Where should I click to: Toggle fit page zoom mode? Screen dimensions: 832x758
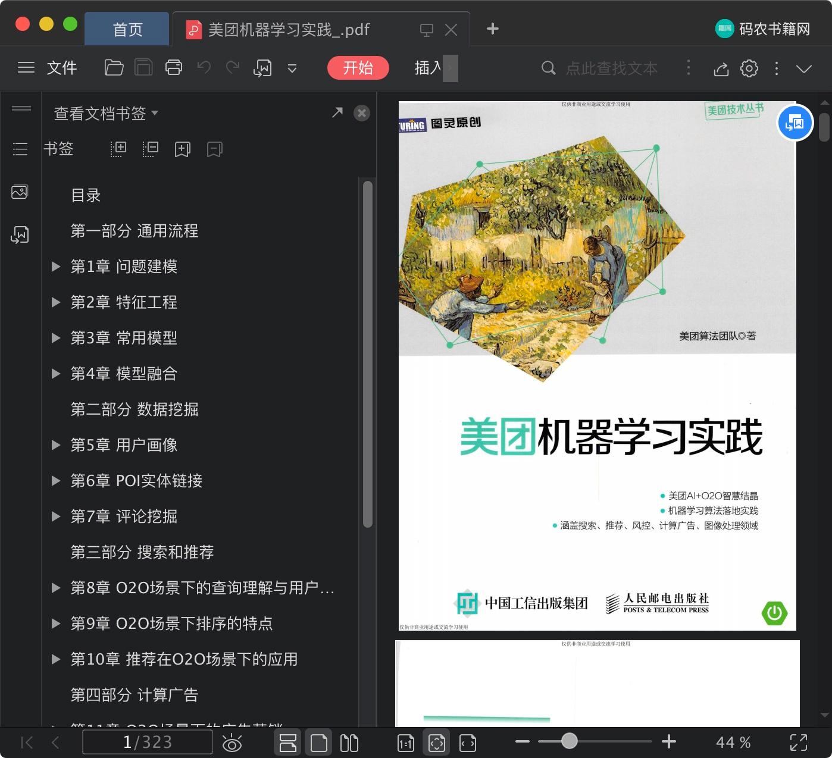click(437, 743)
